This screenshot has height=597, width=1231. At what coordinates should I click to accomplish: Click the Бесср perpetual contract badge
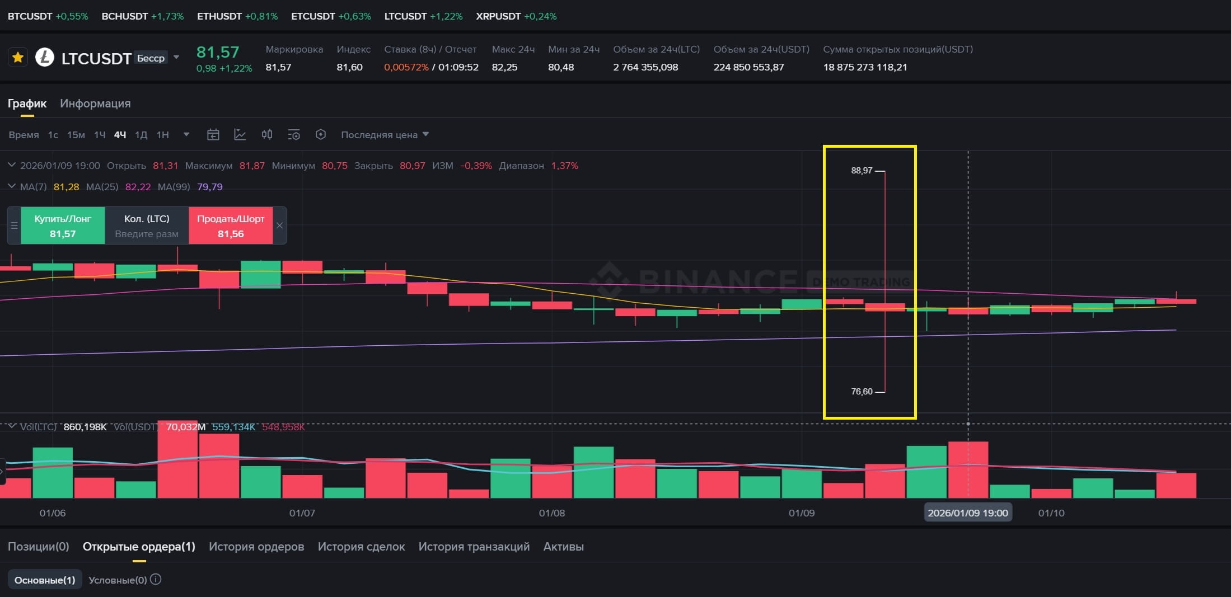coord(151,58)
